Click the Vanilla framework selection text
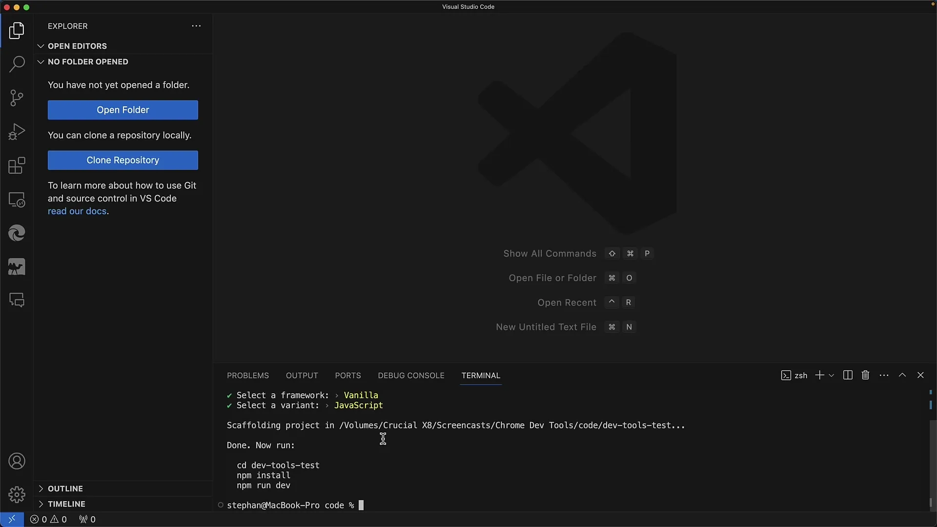 [361, 395]
